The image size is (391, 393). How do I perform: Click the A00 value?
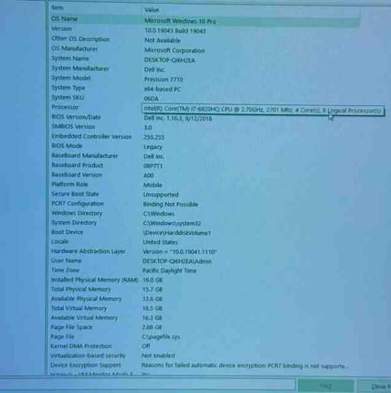click(149, 176)
